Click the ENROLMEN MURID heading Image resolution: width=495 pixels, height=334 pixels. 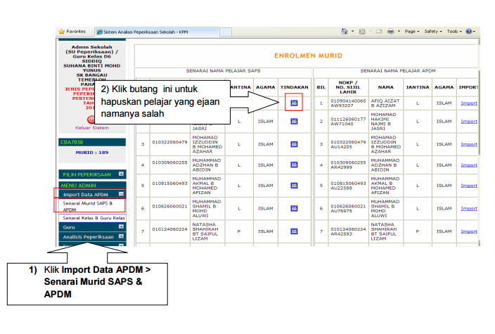coord(308,56)
